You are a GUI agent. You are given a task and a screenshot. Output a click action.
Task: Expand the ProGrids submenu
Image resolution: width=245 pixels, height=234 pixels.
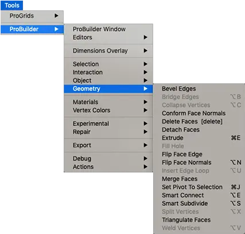(32, 16)
